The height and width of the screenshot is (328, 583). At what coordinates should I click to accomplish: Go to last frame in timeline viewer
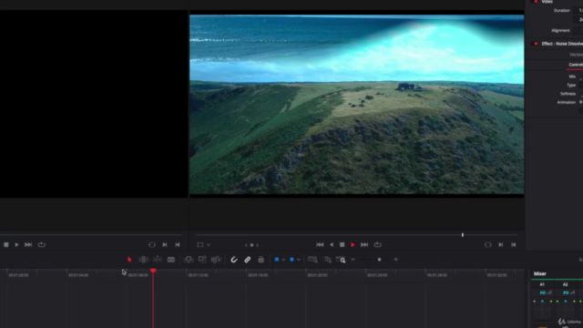[x=364, y=245]
